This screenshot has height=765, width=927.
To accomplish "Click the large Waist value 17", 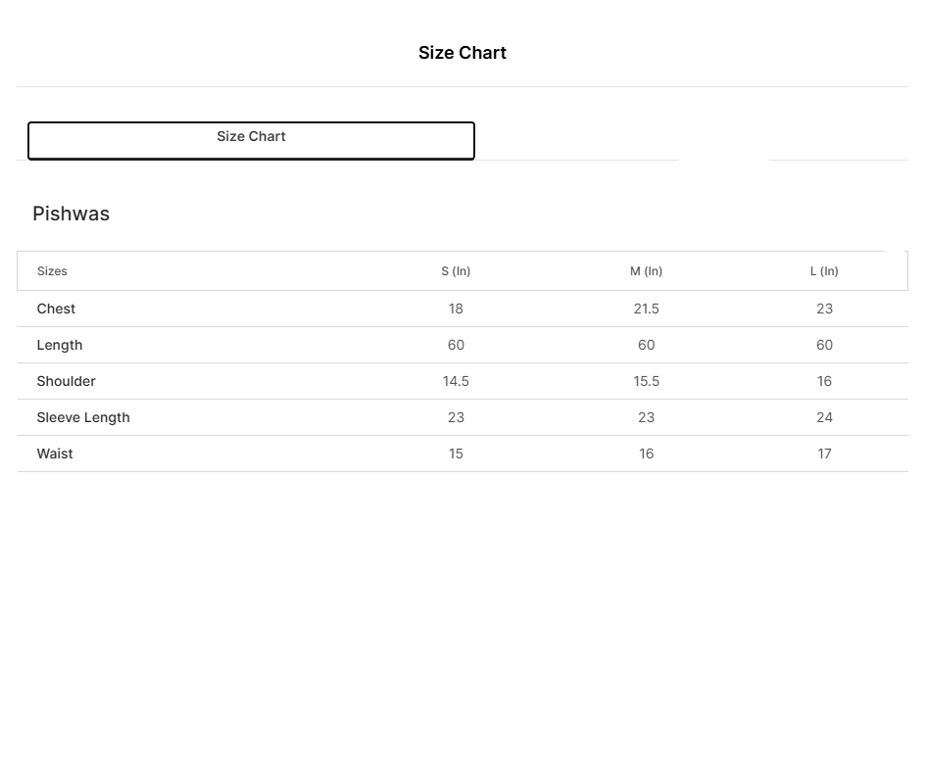I will 824,454.
